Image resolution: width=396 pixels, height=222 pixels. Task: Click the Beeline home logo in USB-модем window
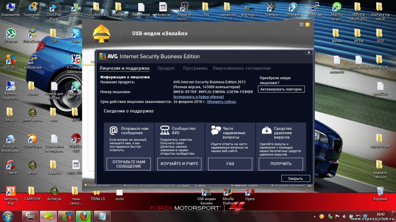tap(101, 34)
